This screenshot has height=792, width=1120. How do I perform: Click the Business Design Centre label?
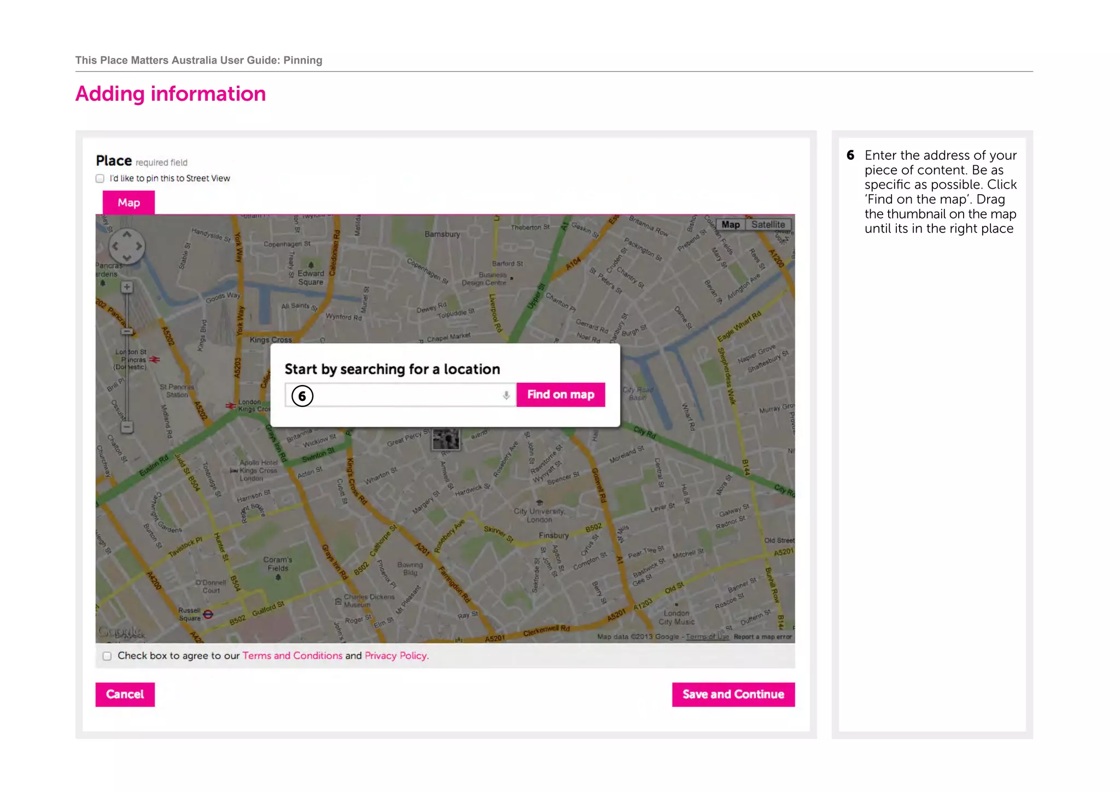click(x=485, y=279)
